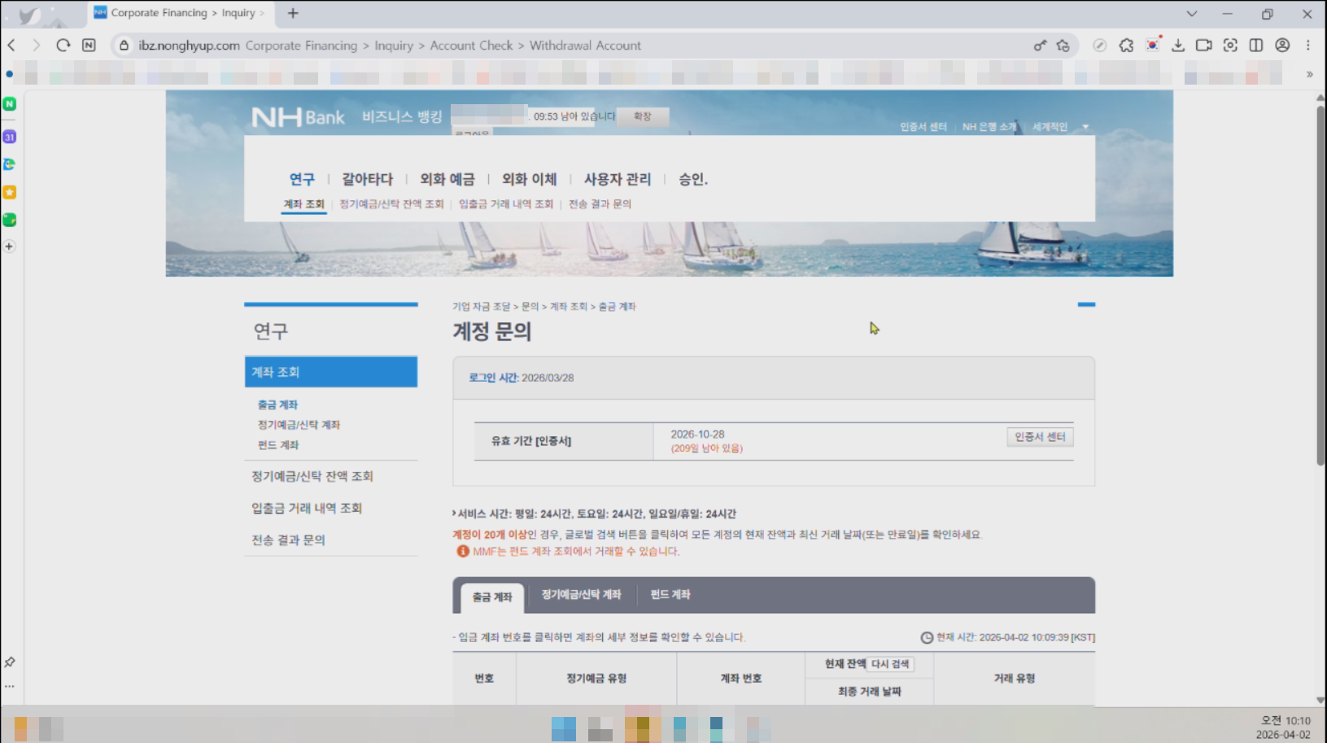1327x743 pixels.
Task: Click the 다시 검색 button in 현재 잔액 column
Action: coord(891,664)
